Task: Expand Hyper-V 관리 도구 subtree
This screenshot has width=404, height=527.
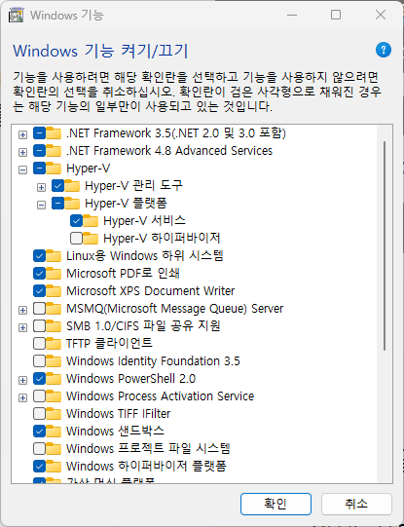Action: pyautogui.click(x=41, y=187)
